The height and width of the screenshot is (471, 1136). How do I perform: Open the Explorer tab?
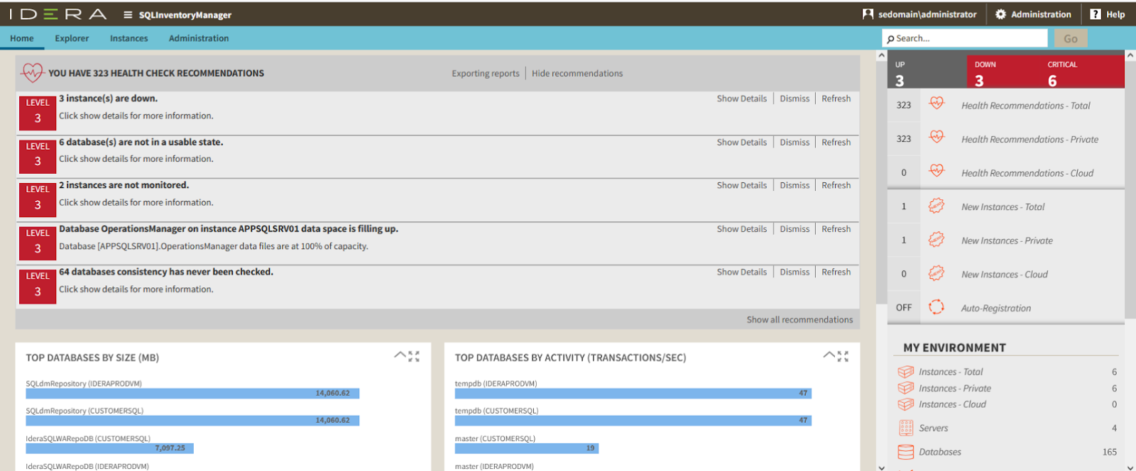pos(72,38)
